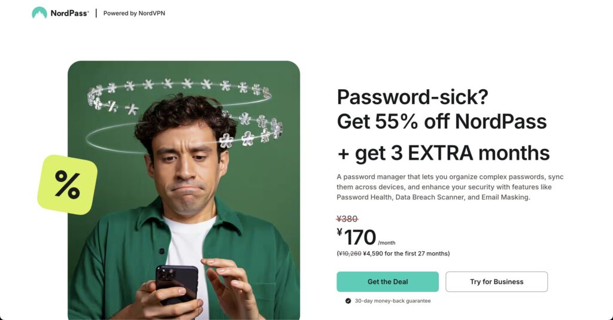Screen dimensions: 613x320
Task: Click the verified checkmark icon beside guarantee
Action: tap(348, 301)
